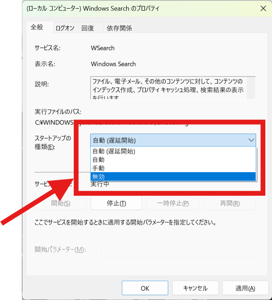Viewport: 272px width, 300px height.
Task: Click the キャンセル button
Action: (x=195, y=288)
